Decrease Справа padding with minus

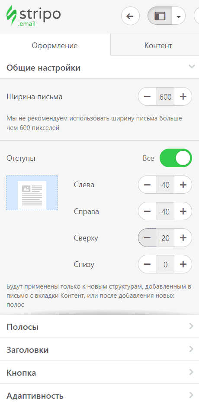click(147, 211)
